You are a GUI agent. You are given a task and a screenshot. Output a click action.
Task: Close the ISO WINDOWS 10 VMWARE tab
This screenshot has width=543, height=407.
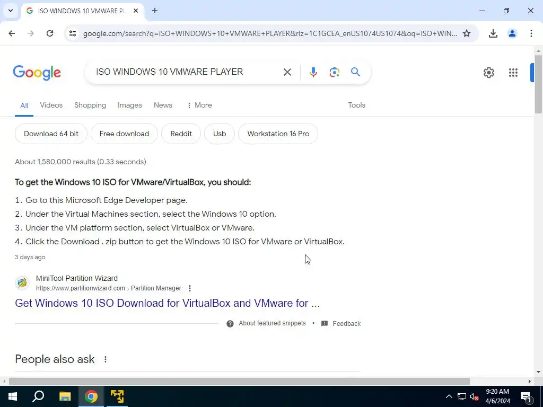click(136, 11)
